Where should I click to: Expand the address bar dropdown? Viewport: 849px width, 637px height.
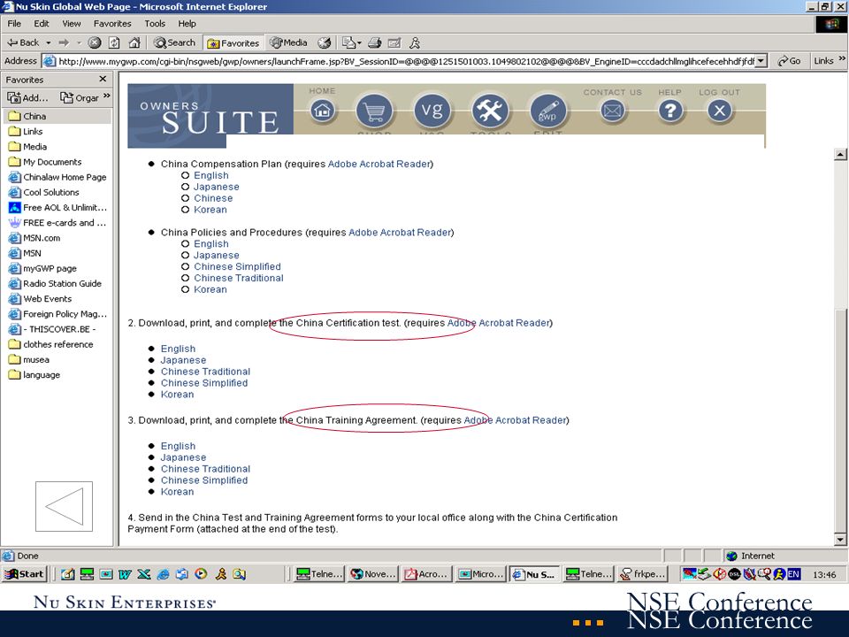tap(761, 61)
